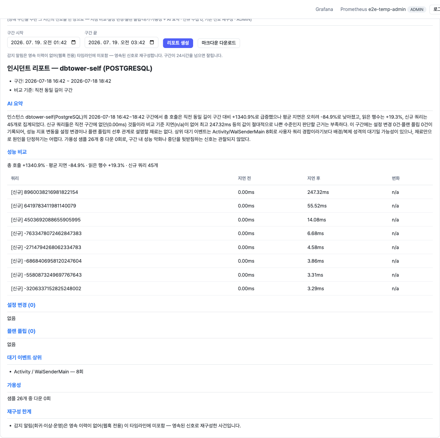Screen dimensions: 440x438
Task: Click the 구간 2026-07-18 16:42 bullet line
Action: (62, 81)
